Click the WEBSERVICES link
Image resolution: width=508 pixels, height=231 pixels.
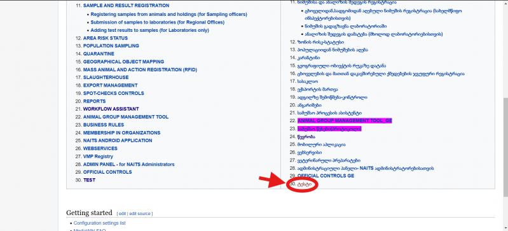pos(100,149)
